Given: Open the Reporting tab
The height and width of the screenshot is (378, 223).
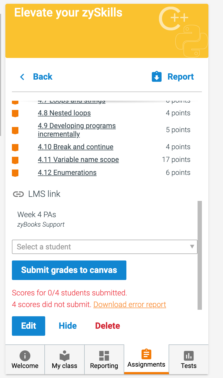Looking at the screenshot, I should pos(104,359).
